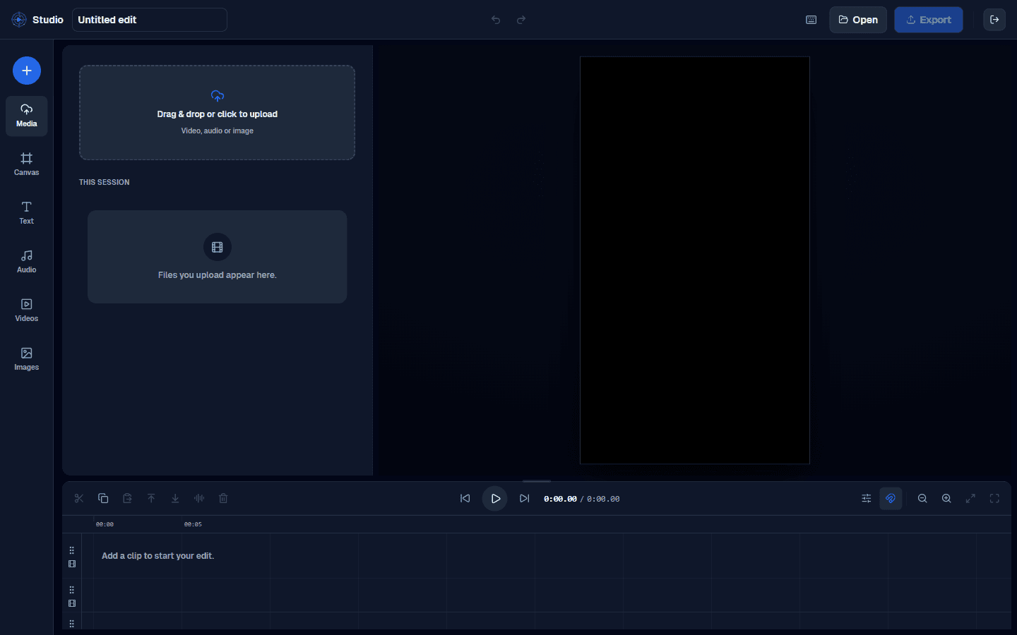Click the Studio logo icon
Viewport: 1017px width, 635px height.
pos(19,20)
